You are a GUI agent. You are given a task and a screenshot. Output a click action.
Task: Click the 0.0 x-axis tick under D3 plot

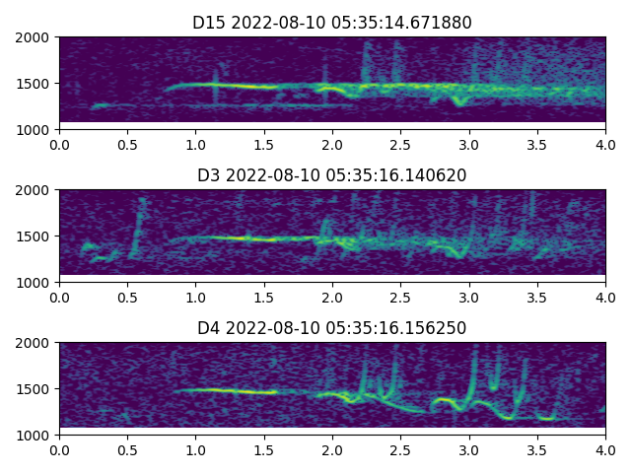[x=59, y=297]
